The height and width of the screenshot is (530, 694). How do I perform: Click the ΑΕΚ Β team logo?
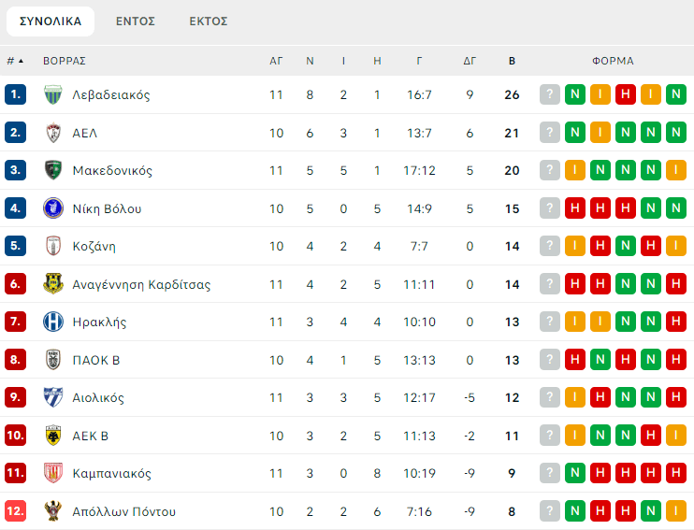tap(53, 436)
